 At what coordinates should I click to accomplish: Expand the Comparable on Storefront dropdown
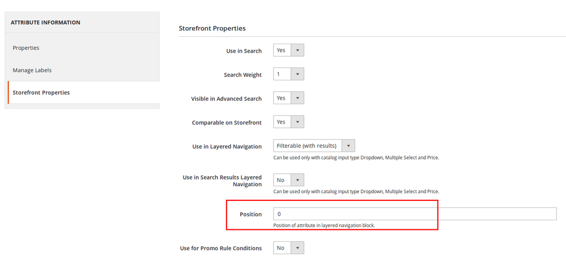tap(288, 122)
